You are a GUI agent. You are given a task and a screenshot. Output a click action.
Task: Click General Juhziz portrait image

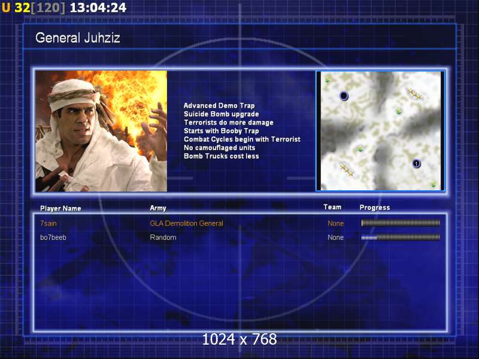[101, 131]
